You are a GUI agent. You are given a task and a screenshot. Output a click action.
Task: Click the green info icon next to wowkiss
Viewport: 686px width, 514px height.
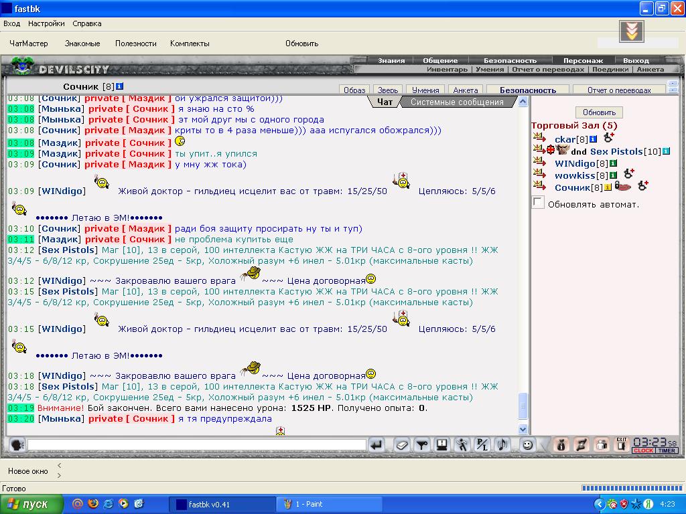(x=614, y=175)
